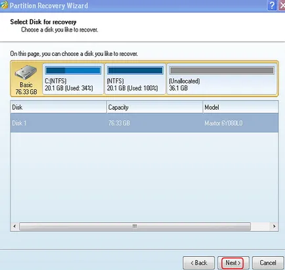Go to previous step with Back button

click(199, 263)
